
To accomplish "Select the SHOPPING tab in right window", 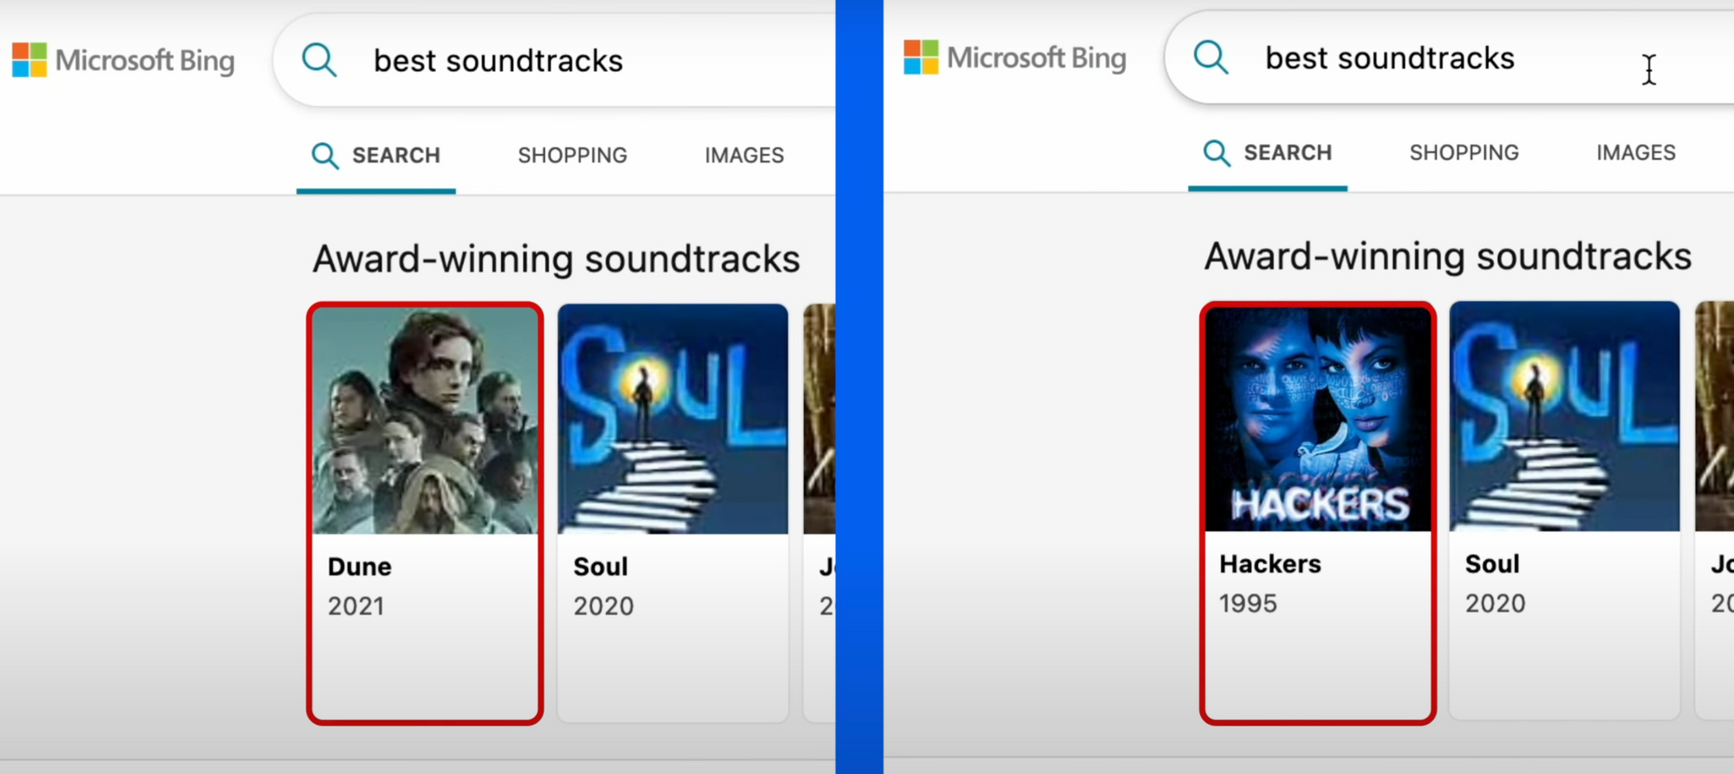I will tap(1463, 153).
